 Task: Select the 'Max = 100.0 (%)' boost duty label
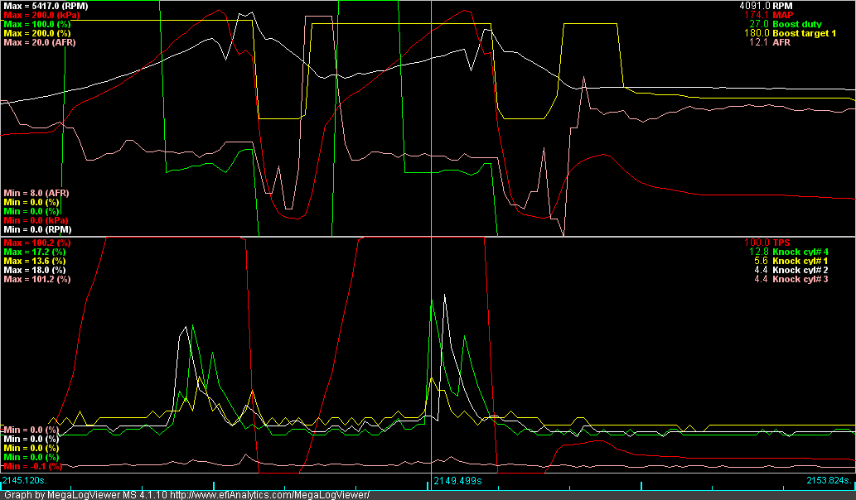(x=37, y=25)
